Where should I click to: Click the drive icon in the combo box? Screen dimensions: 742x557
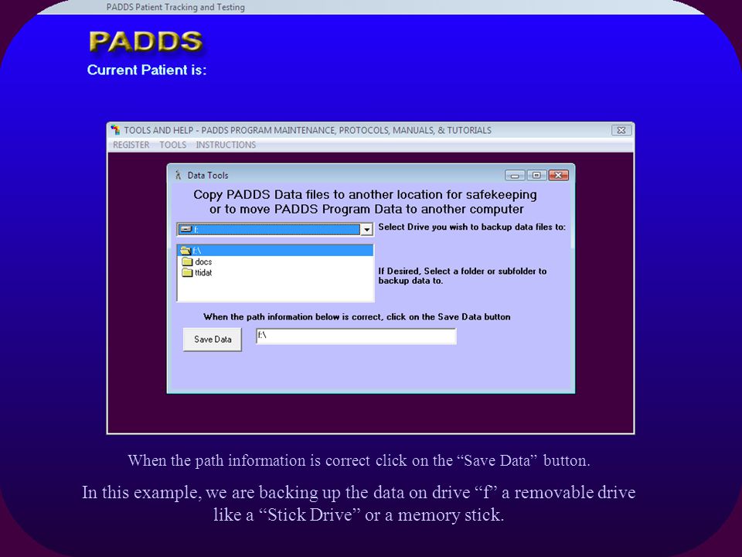click(x=185, y=229)
